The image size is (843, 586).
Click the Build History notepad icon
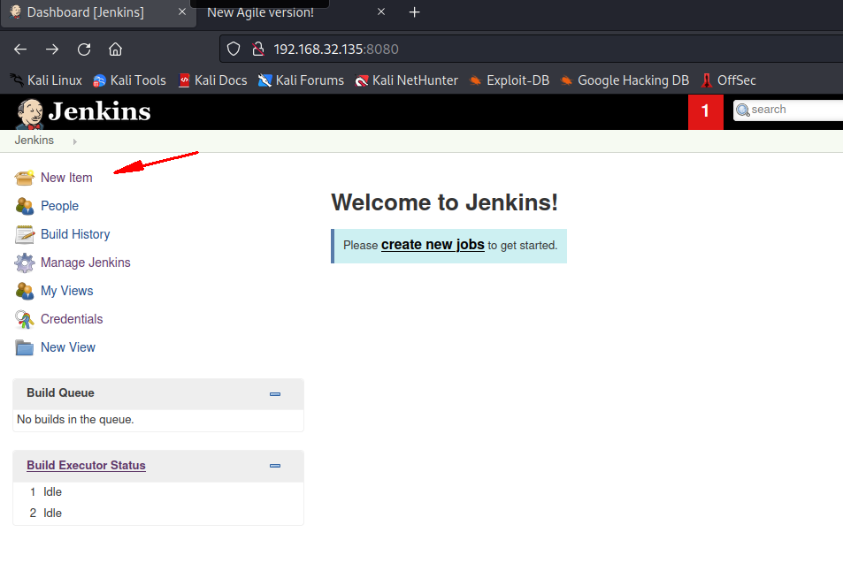[x=24, y=234]
